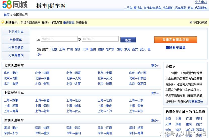Open the 北京→大庆 route
The image size is (209, 138).
pyautogui.click(x=74, y=78)
